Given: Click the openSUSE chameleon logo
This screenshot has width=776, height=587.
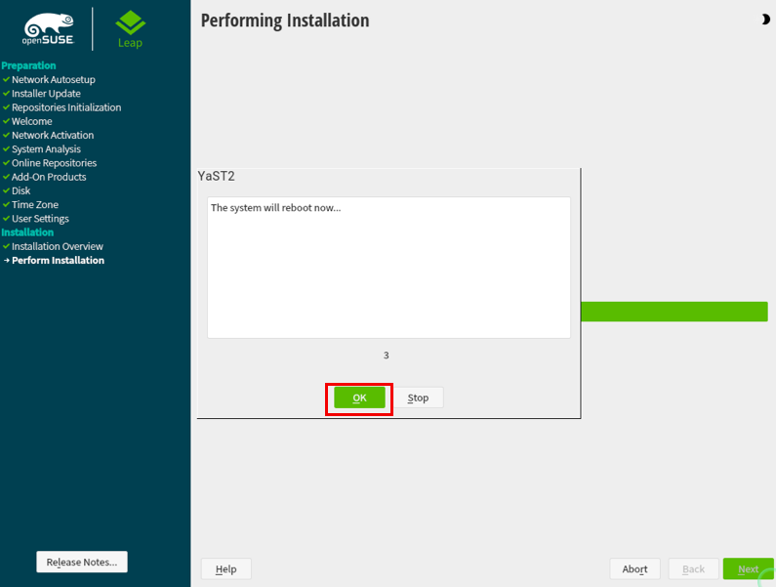Looking at the screenshot, I should 49,29.
